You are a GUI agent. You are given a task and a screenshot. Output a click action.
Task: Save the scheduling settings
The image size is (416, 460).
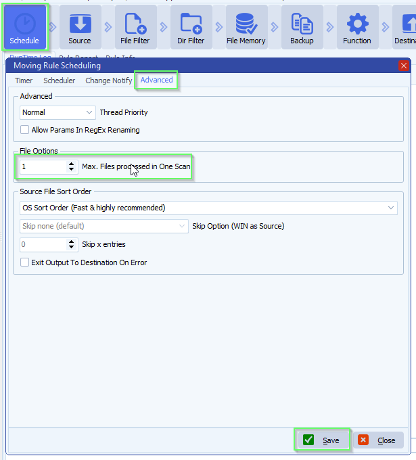point(322,440)
